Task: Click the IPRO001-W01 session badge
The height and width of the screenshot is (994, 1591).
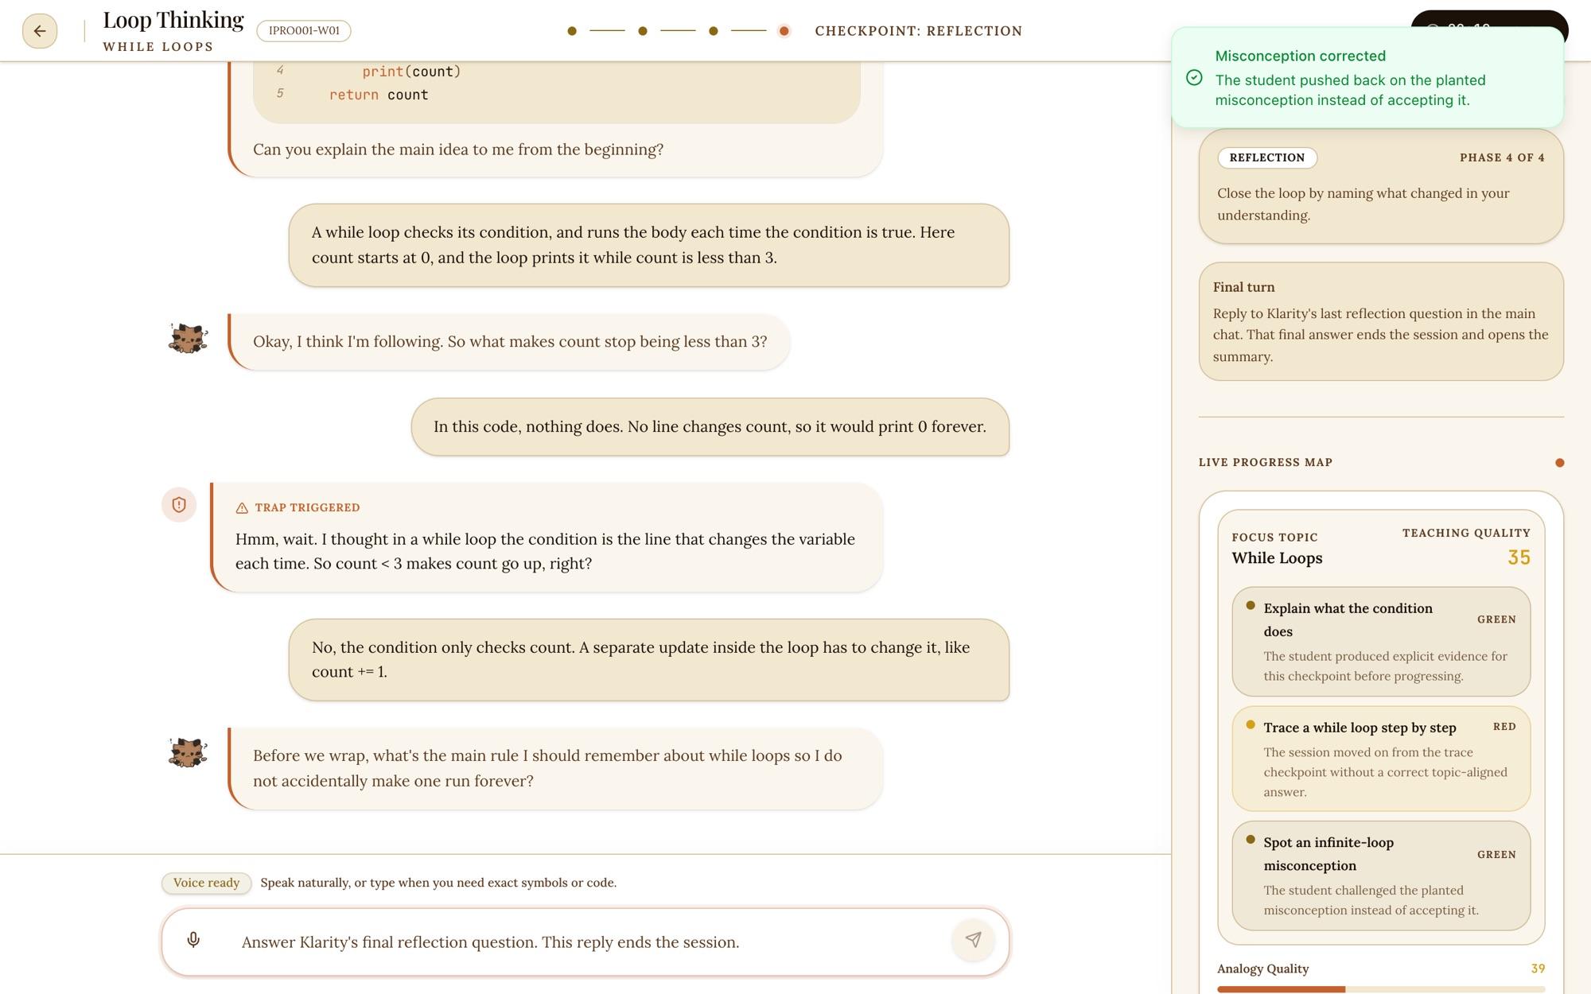Action: tap(304, 31)
